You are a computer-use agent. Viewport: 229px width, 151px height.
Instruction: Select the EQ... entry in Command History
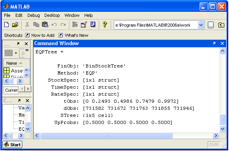pyautogui.click(x=21, y=129)
